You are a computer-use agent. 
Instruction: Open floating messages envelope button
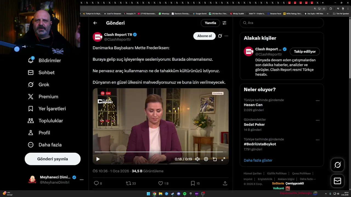338,181
